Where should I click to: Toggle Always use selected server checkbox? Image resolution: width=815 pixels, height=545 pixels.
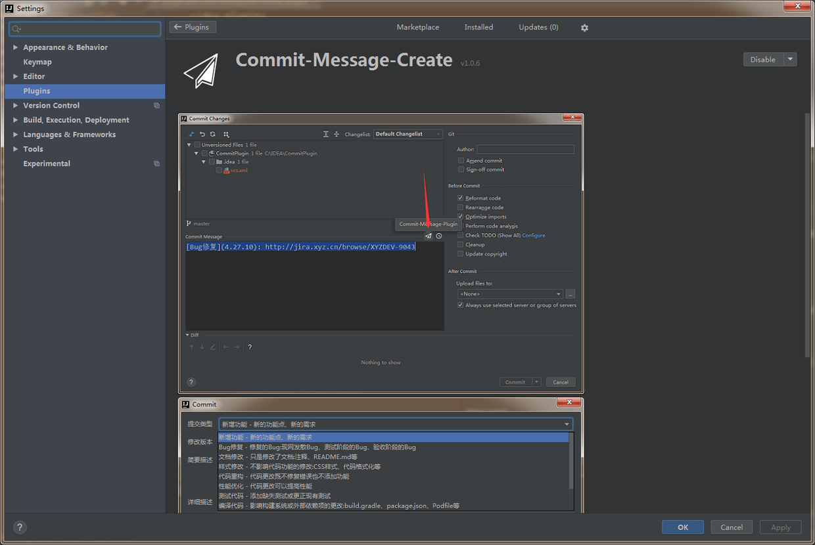pyautogui.click(x=461, y=305)
